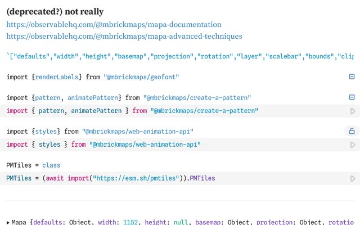Click the defaults/width/height array output
360x225 pixels.
[x=180, y=56]
